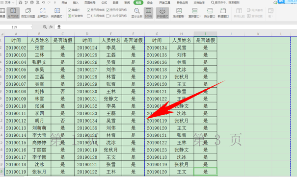Screen dimensions: 297x177
Task: Open the 数据 Data tab
Action: click(x=115, y=2)
